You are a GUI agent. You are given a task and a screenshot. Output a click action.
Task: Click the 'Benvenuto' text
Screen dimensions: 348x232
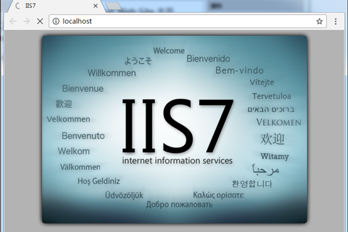click(83, 136)
